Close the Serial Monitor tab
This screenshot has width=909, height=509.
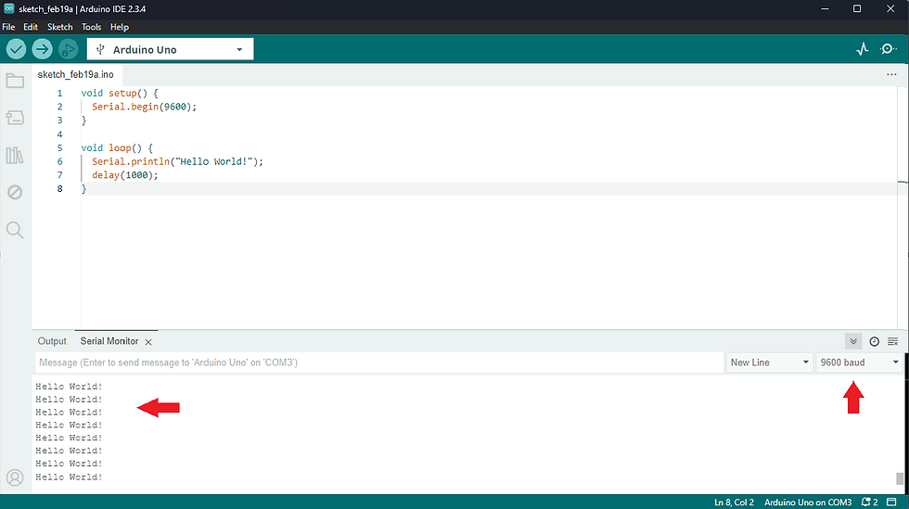click(148, 342)
